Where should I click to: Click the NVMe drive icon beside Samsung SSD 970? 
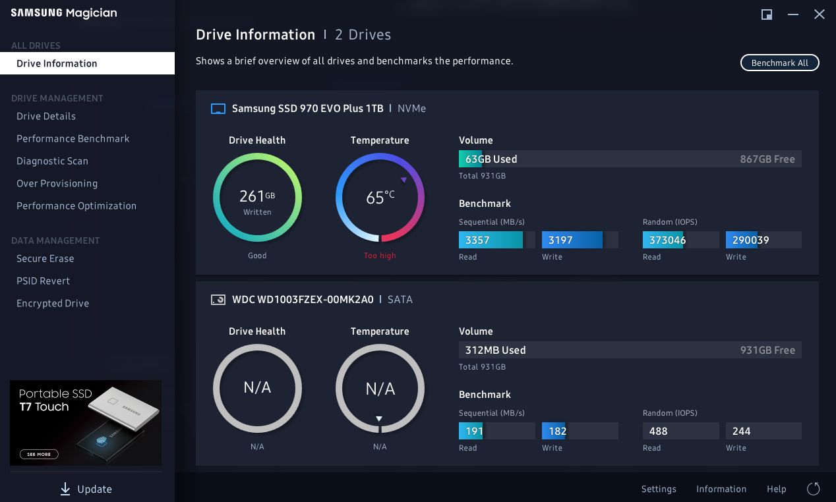tap(218, 109)
